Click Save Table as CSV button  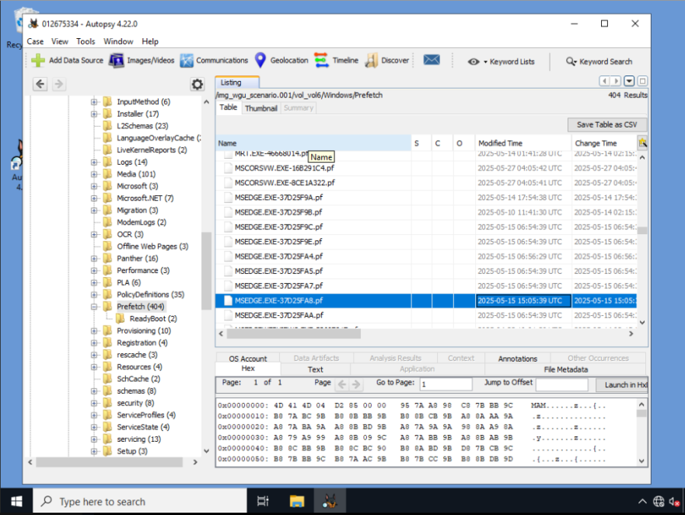click(606, 124)
